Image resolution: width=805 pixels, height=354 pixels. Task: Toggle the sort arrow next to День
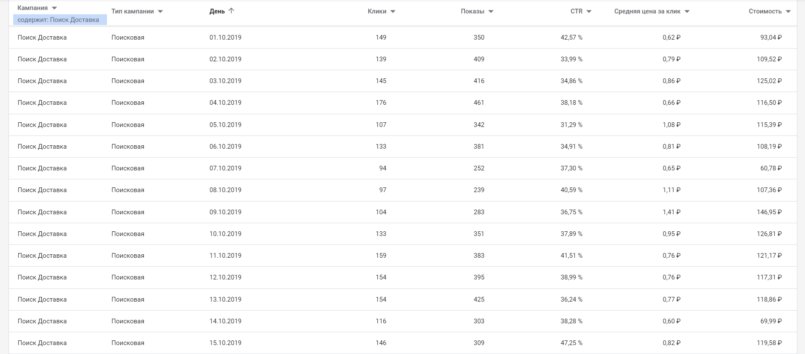pyautogui.click(x=231, y=11)
